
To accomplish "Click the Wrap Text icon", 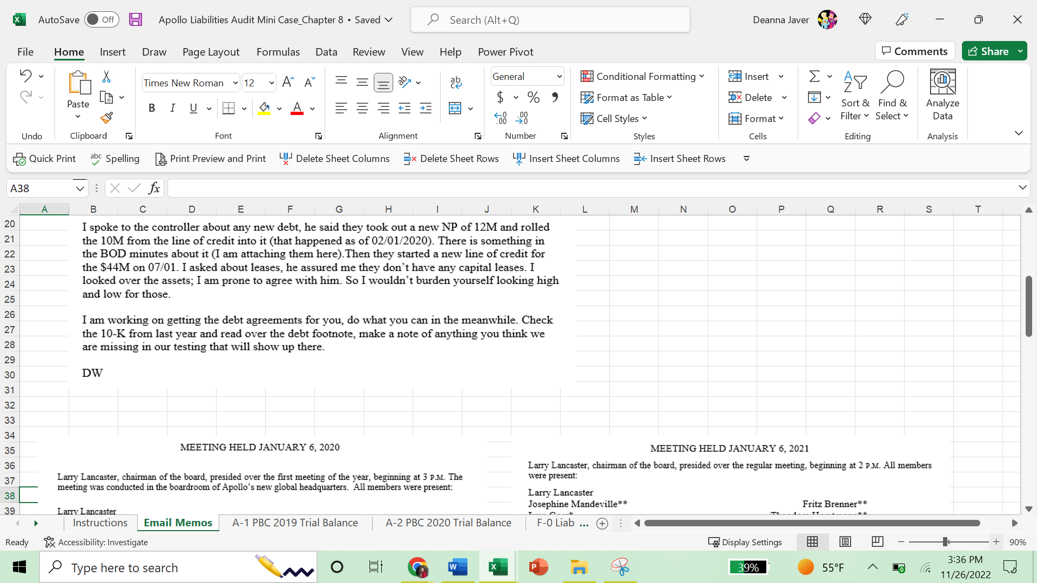I will coord(455,82).
